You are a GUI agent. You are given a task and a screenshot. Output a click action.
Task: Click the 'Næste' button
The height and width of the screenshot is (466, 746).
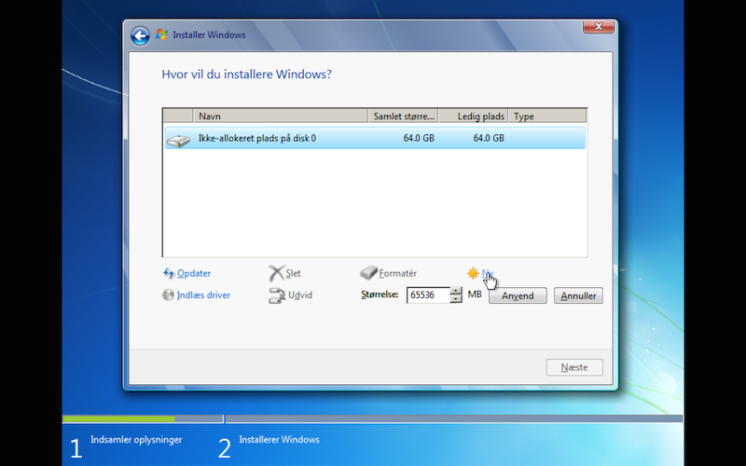click(x=574, y=367)
